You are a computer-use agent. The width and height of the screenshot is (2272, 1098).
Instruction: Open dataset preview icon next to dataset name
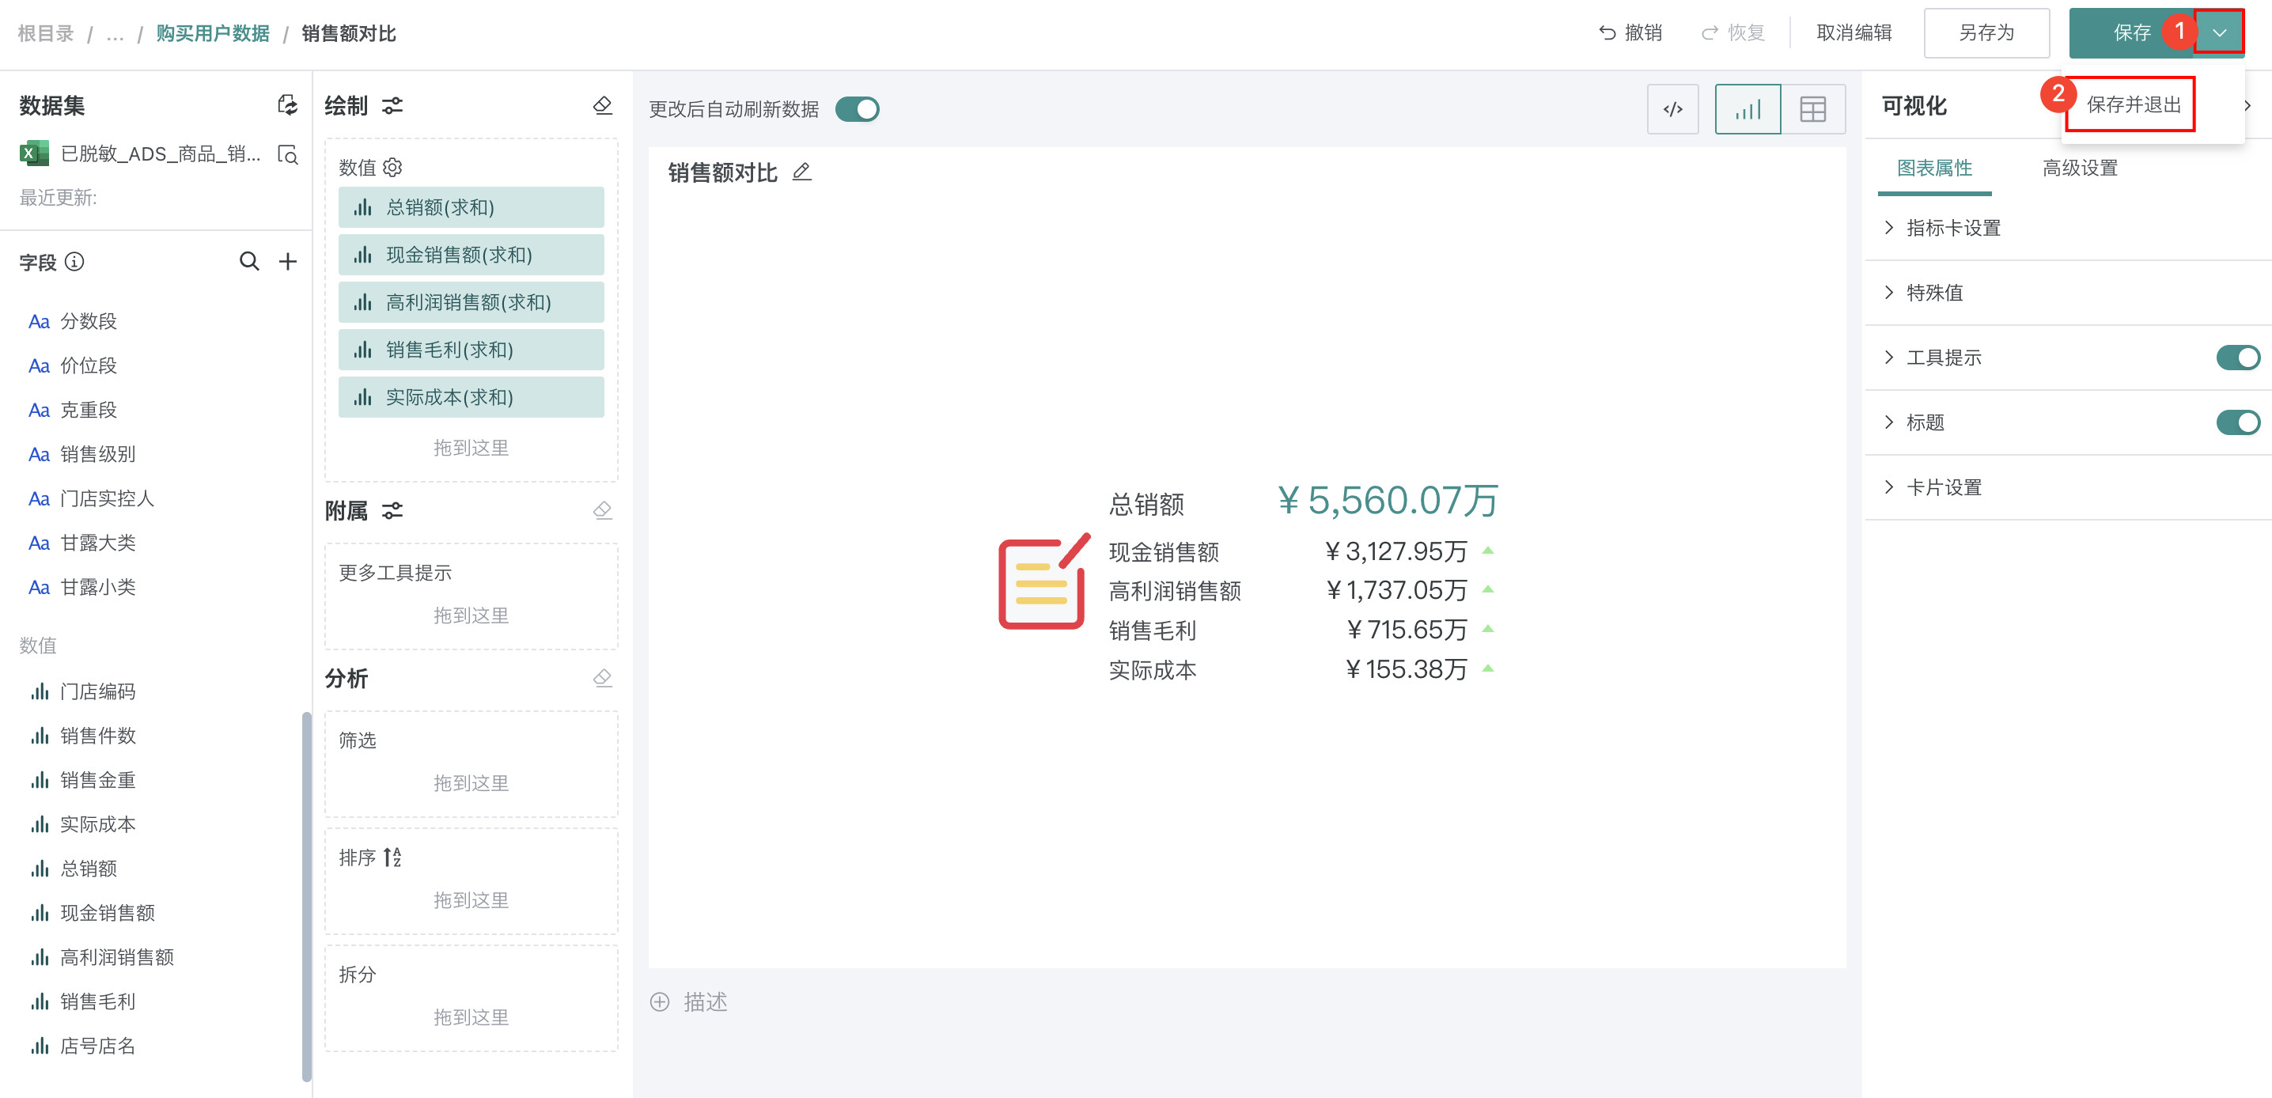click(x=287, y=154)
